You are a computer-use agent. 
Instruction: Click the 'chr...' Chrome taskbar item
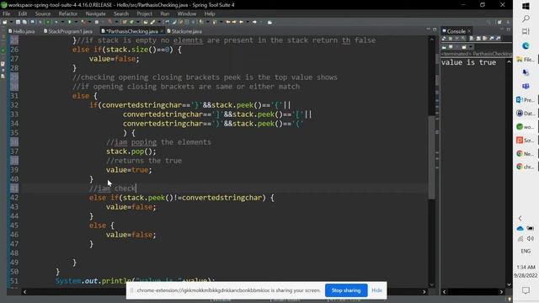point(526,167)
